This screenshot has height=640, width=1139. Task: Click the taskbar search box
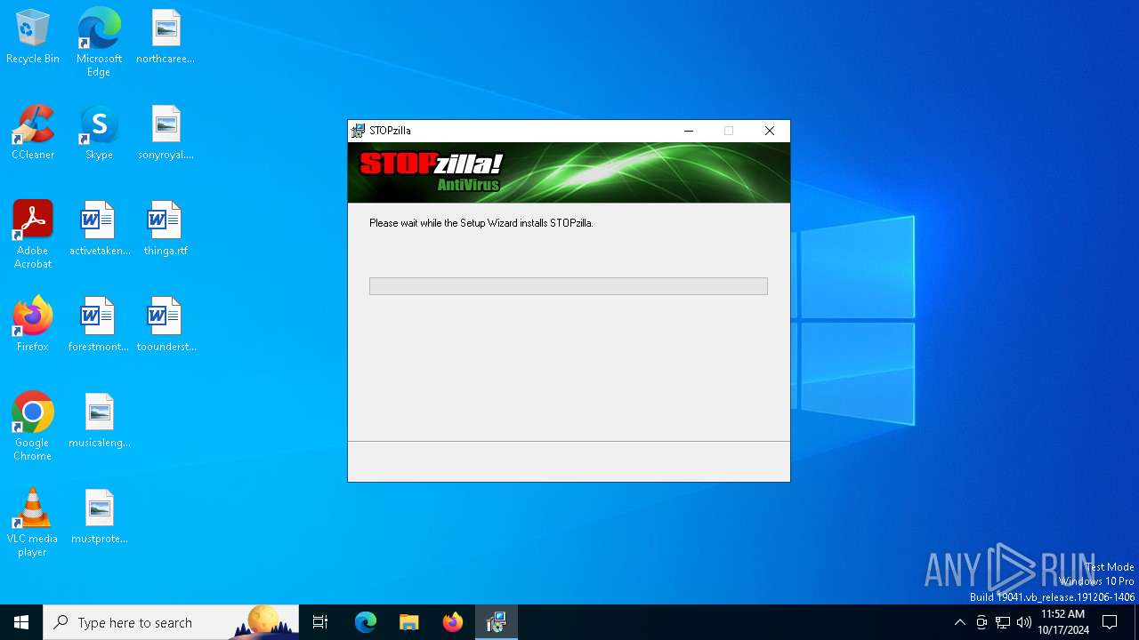tap(171, 622)
